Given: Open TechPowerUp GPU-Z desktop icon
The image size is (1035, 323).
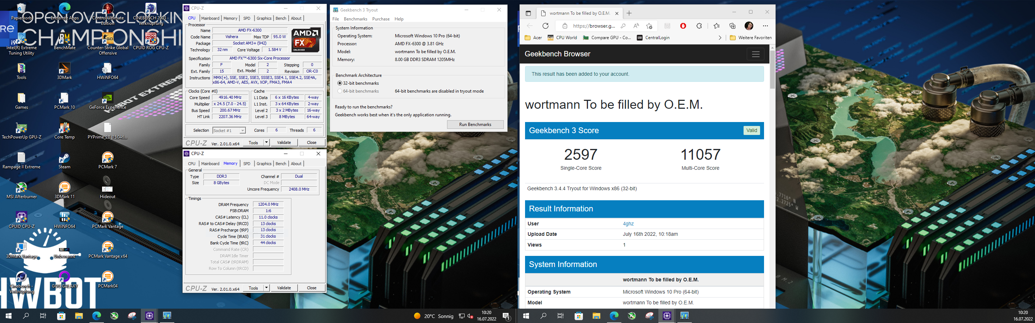Looking at the screenshot, I should [x=21, y=131].
